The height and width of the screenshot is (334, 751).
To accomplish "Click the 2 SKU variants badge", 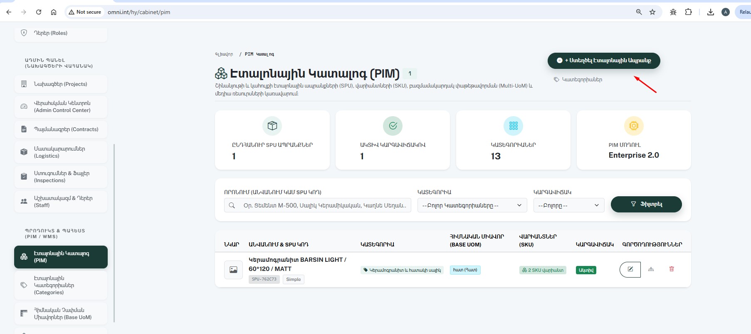I will (x=543, y=270).
